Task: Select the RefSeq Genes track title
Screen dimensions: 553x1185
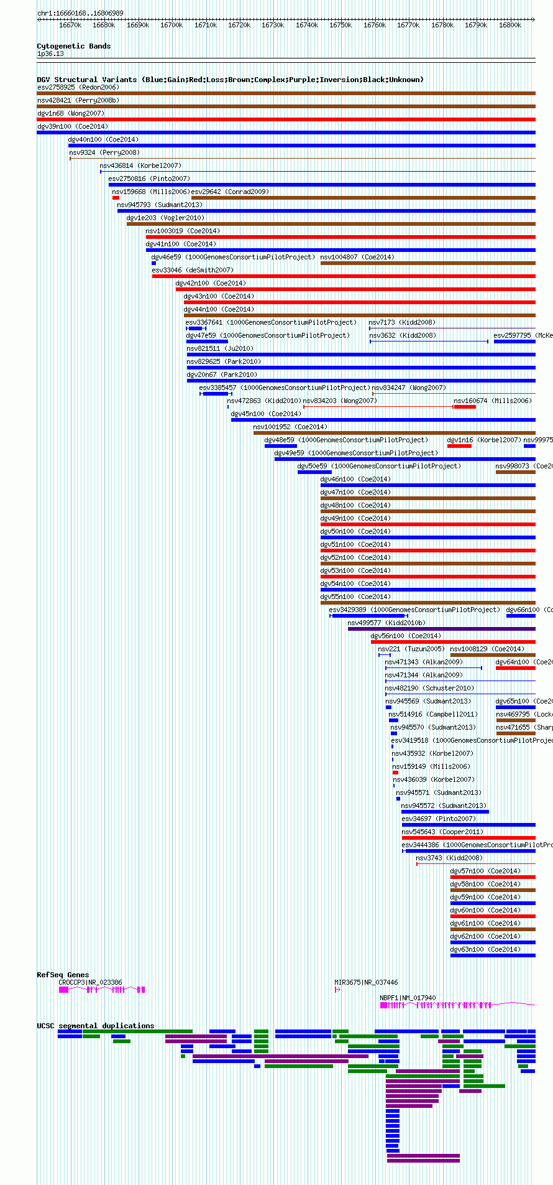Action: pos(63,975)
